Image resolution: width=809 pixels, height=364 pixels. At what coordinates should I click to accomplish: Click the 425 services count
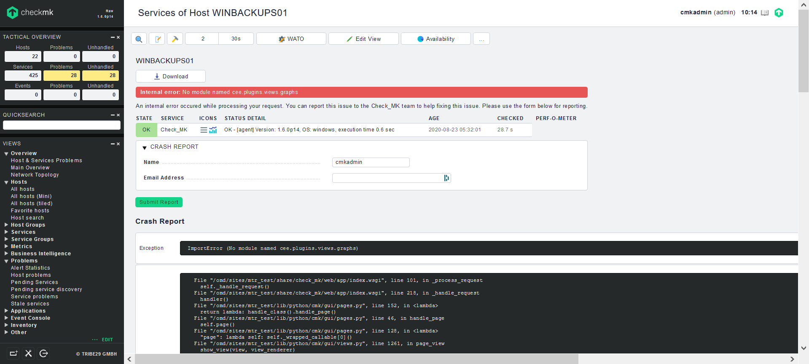(23, 75)
